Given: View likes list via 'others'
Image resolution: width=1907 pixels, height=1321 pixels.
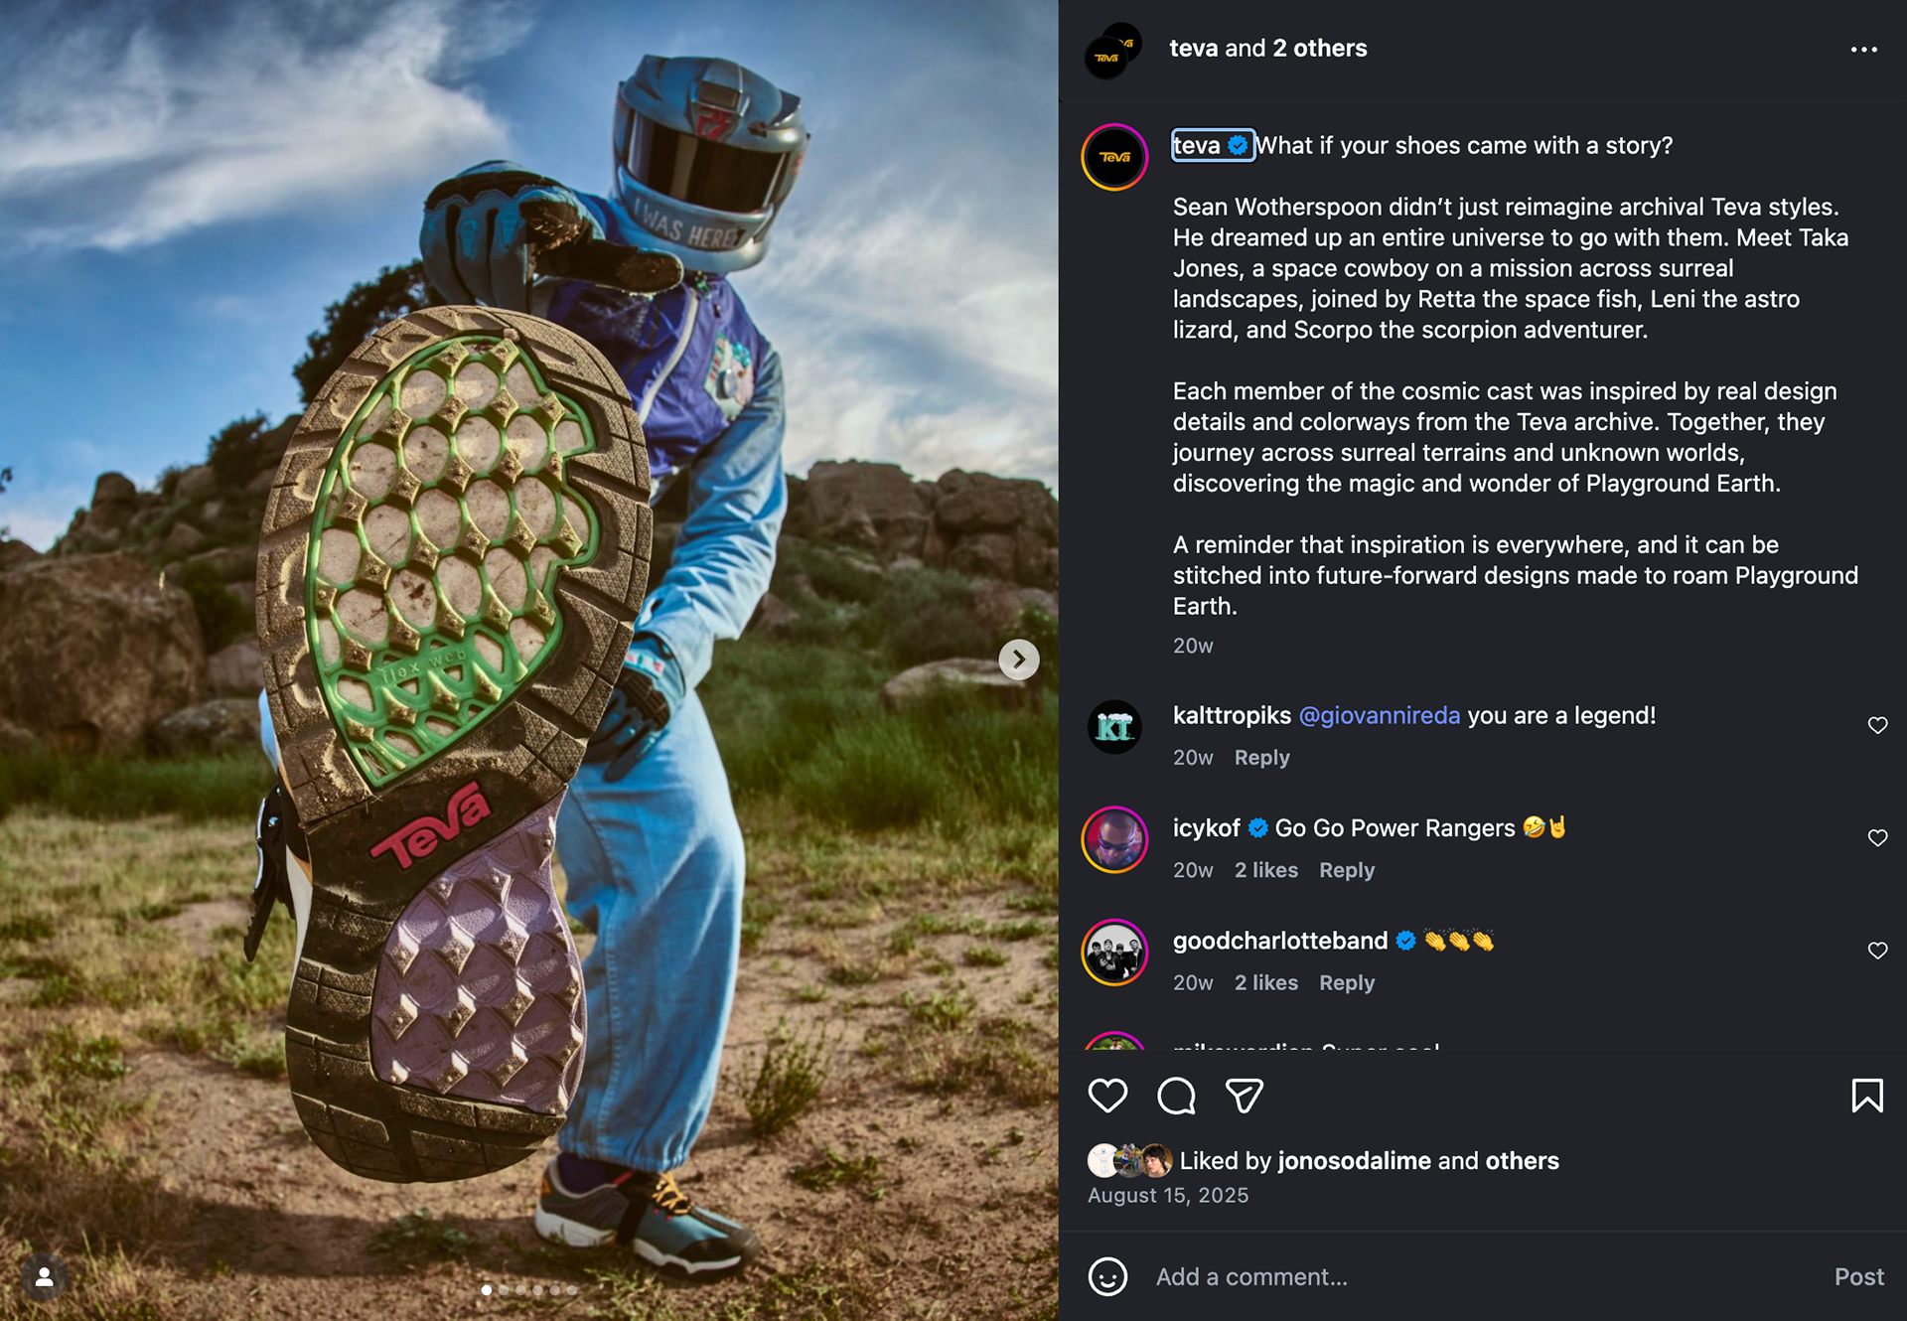Looking at the screenshot, I should 1522,1160.
